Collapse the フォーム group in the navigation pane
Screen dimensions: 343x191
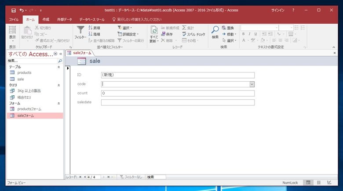(x=58, y=103)
